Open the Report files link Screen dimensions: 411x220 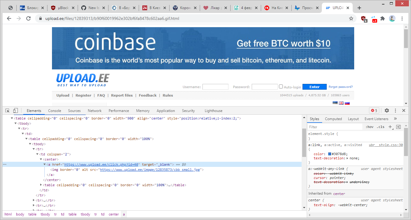[x=122, y=95]
